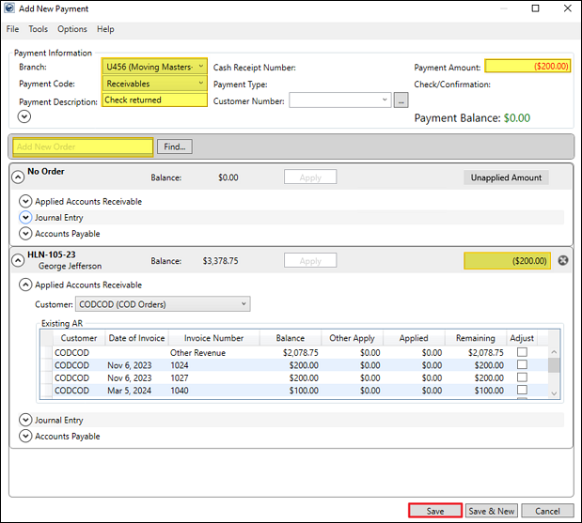Click the Find... button
The image size is (582, 523).
click(x=175, y=146)
